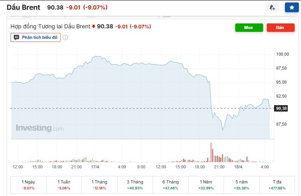Image resolution: width=301 pixels, height=196 pixels.
Task: Click the info icon beside Phân tích biểu đồ
Action: click(x=65, y=37)
